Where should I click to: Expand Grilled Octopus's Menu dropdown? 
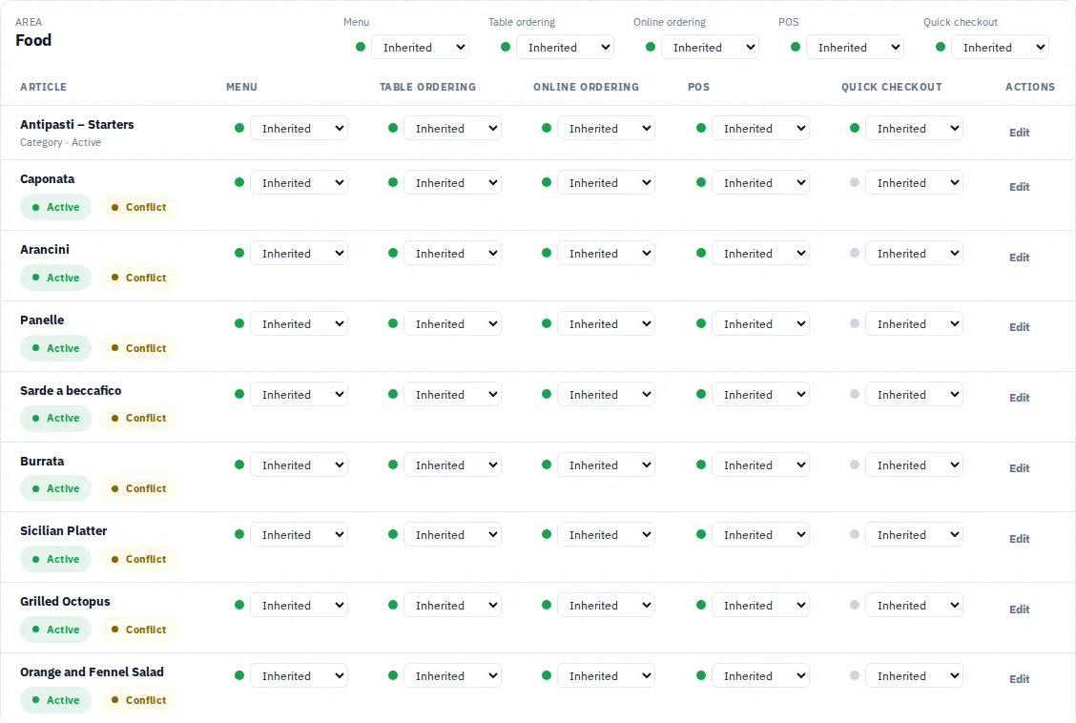click(300, 606)
